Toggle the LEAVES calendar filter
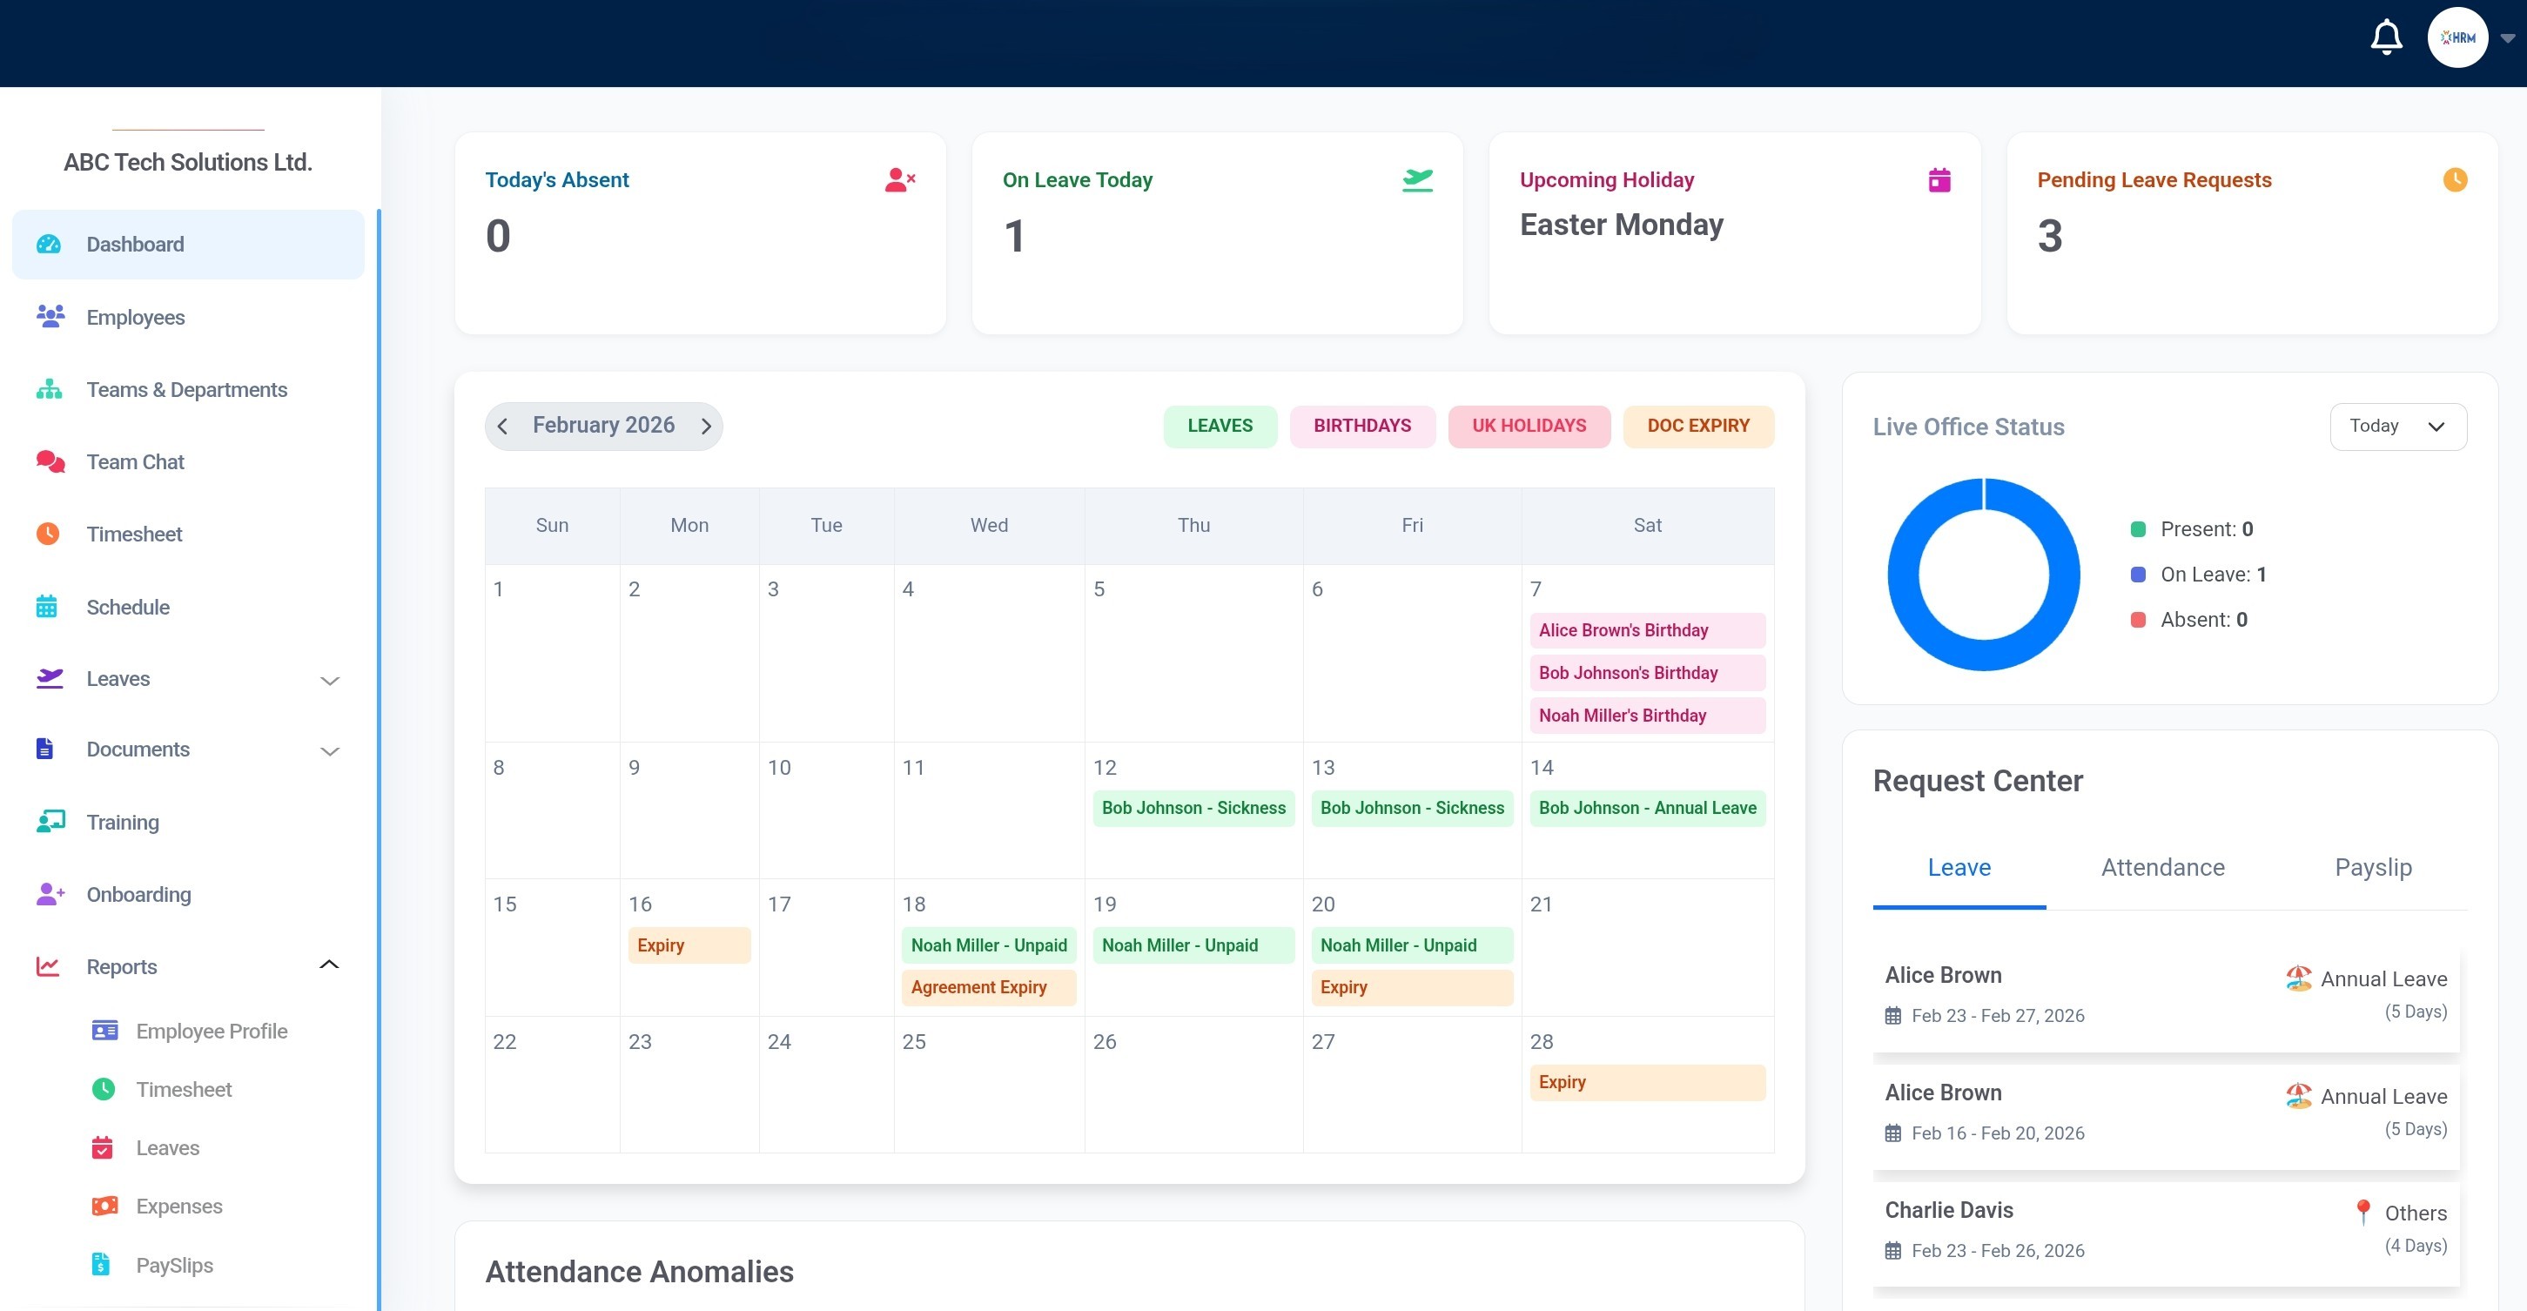 click(1220, 426)
